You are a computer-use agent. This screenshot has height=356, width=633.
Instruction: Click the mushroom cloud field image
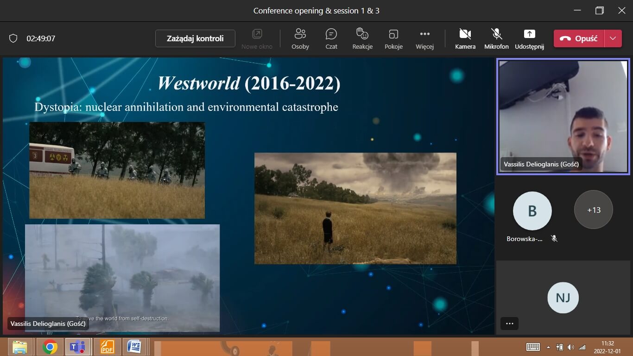coord(355,208)
